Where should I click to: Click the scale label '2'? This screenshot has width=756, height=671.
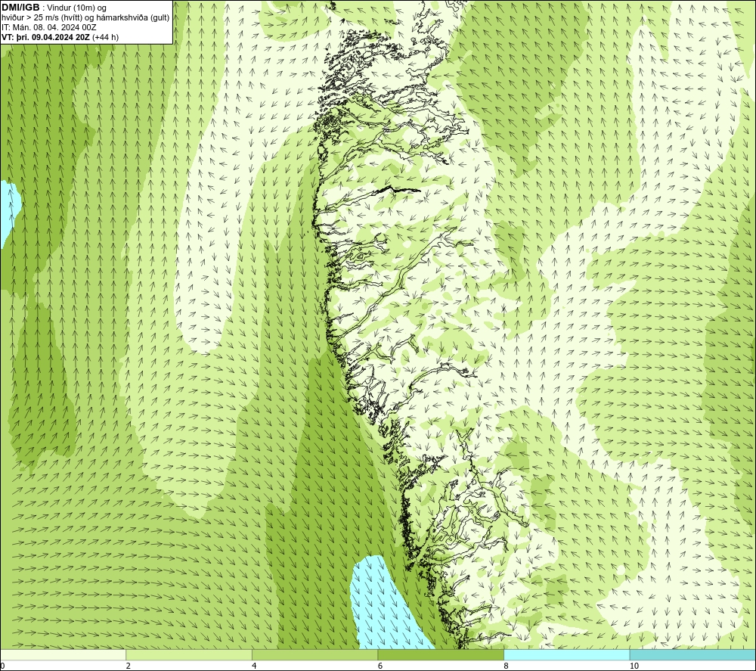point(129,666)
